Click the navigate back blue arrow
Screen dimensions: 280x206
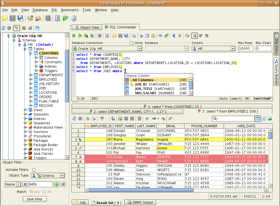point(174,36)
